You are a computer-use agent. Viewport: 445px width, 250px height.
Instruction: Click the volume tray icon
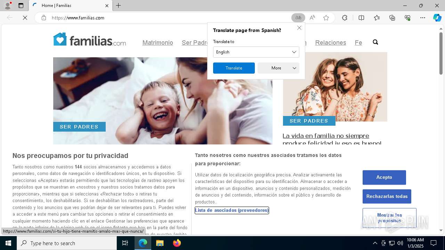pos(400,243)
